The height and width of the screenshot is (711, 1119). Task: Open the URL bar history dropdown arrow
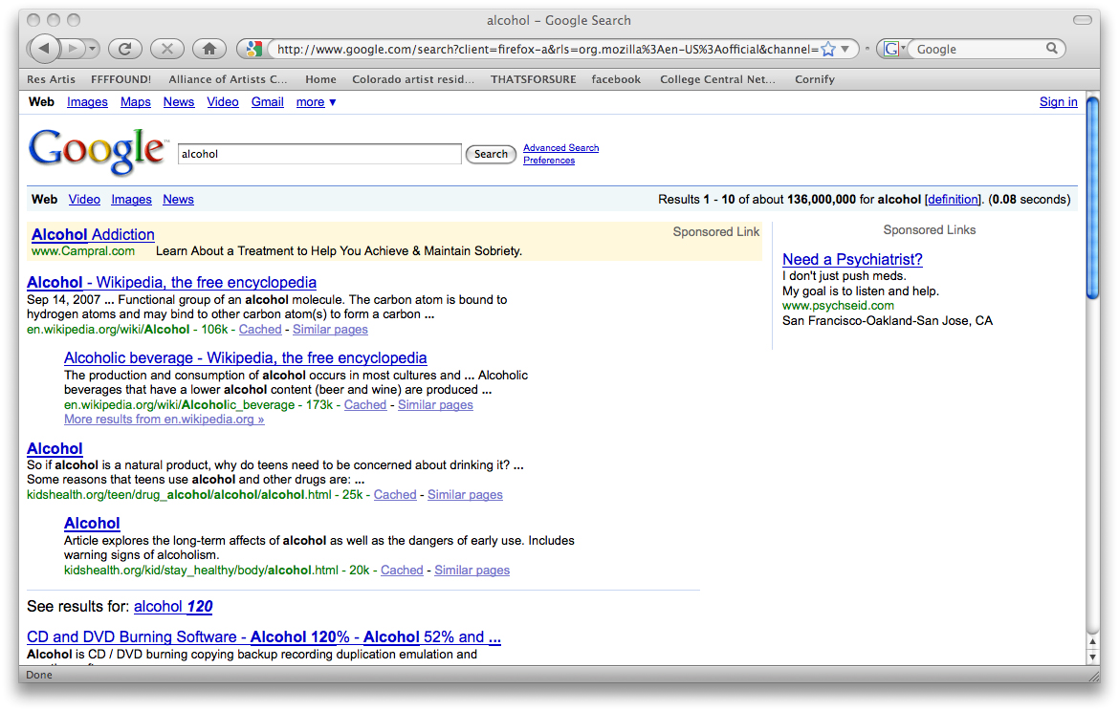tap(846, 49)
